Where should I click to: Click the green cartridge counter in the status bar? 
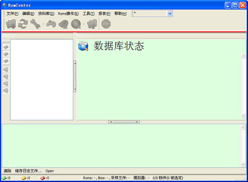6,178
